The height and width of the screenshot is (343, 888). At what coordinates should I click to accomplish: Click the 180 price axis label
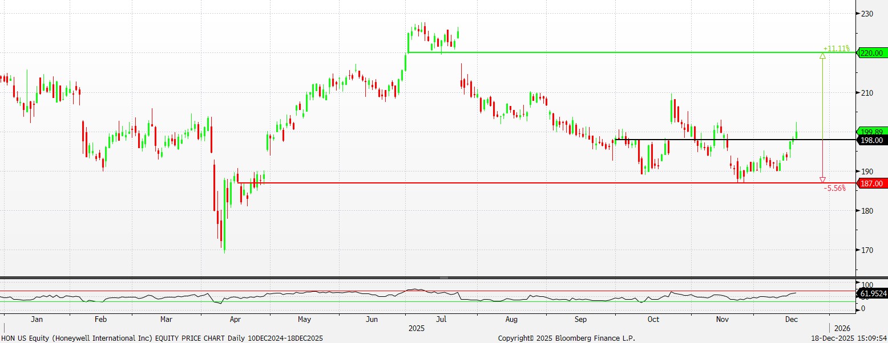(x=867, y=211)
